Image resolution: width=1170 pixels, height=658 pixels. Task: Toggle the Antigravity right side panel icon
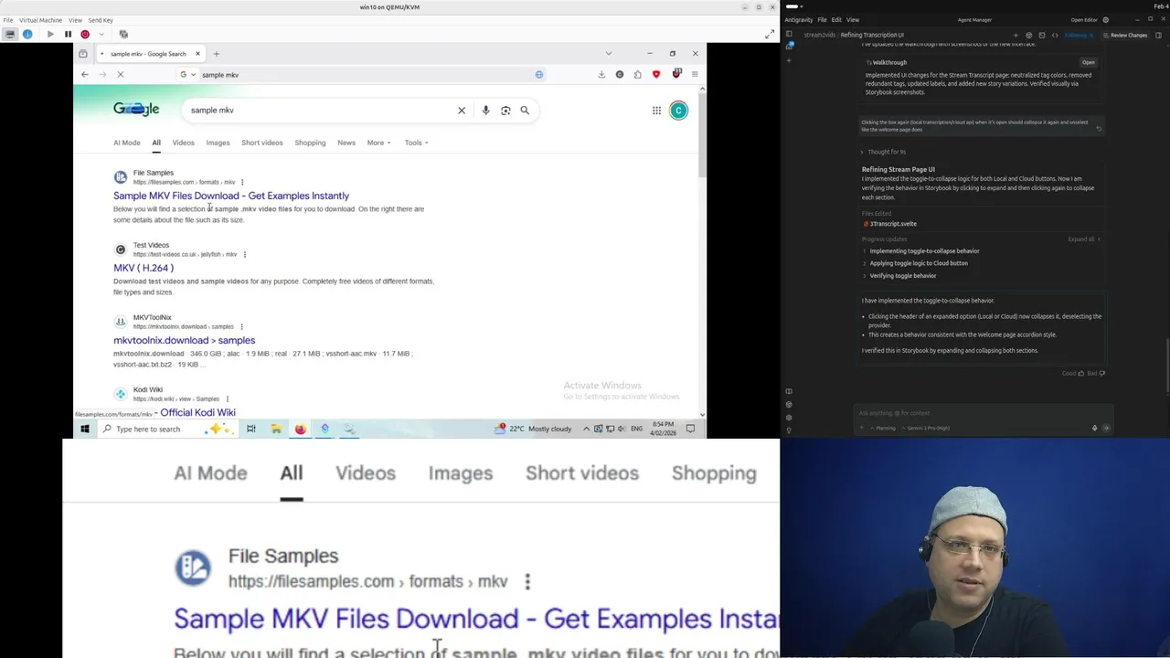point(1158,35)
